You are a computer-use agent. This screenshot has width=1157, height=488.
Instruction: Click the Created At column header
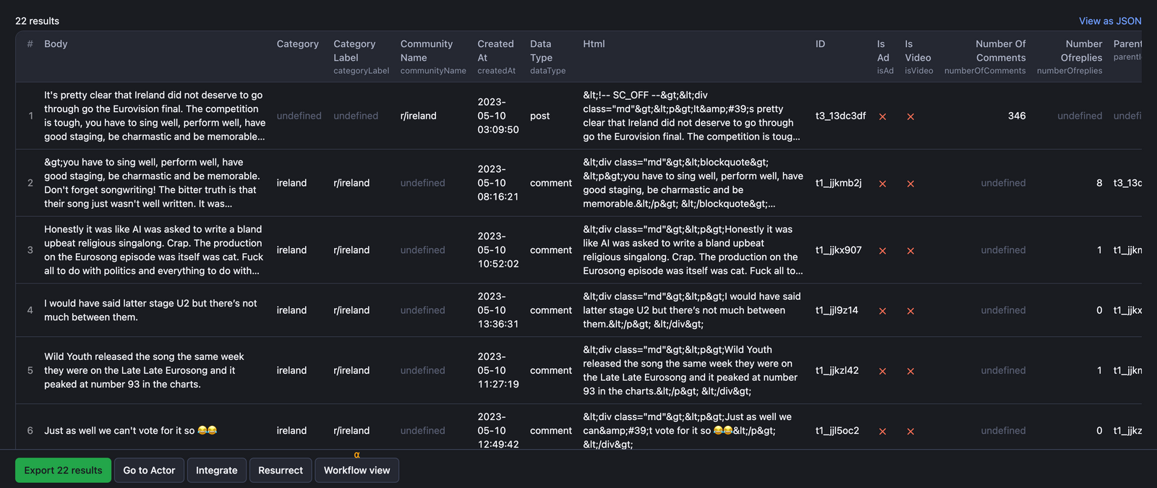tap(495, 51)
